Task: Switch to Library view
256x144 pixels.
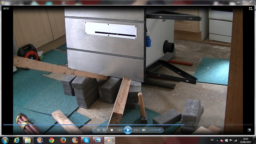Action: [x=251, y=8]
